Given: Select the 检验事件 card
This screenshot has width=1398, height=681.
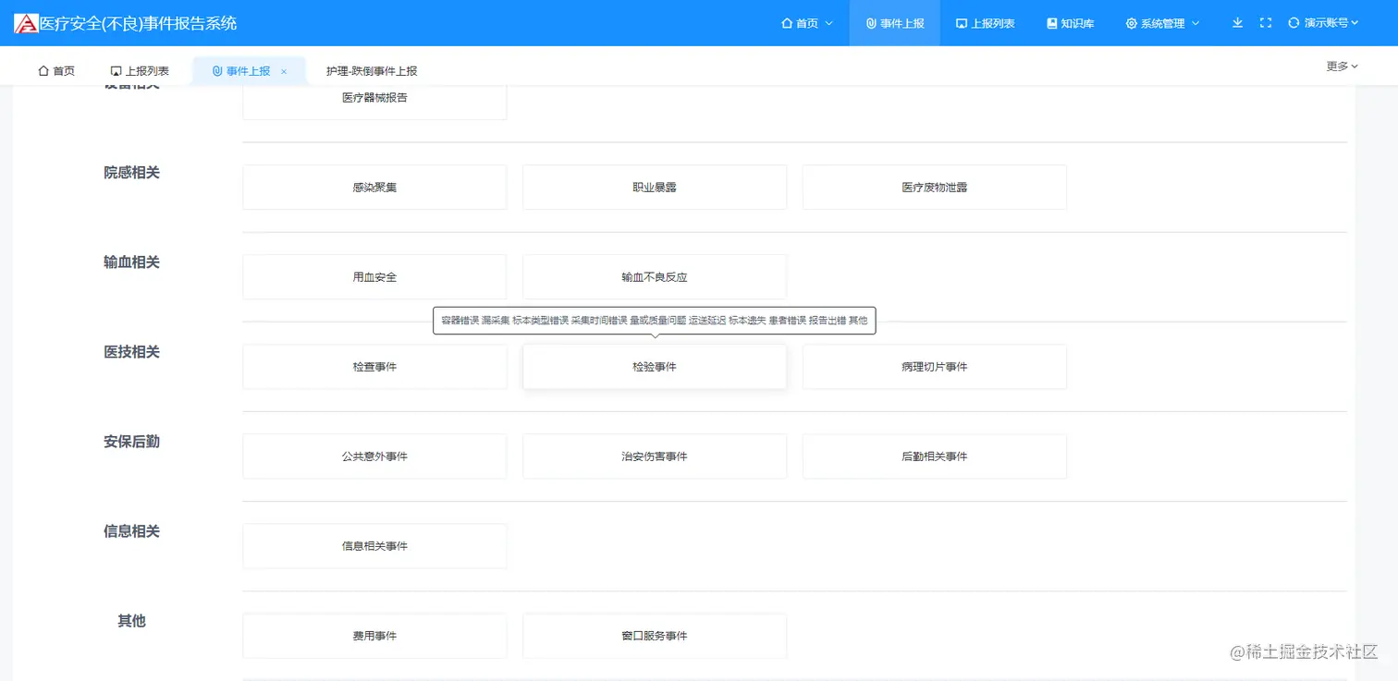Looking at the screenshot, I should point(655,367).
